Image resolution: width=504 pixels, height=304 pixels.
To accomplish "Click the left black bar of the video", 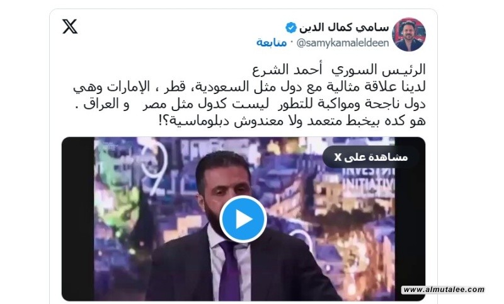I will pyautogui.click(x=77, y=219).
